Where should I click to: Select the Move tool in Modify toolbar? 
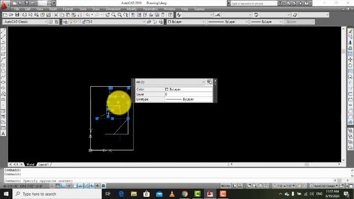350,60
